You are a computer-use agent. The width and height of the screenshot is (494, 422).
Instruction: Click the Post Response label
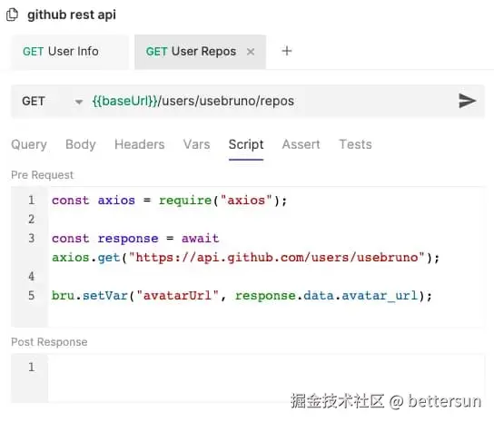click(49, 342)
